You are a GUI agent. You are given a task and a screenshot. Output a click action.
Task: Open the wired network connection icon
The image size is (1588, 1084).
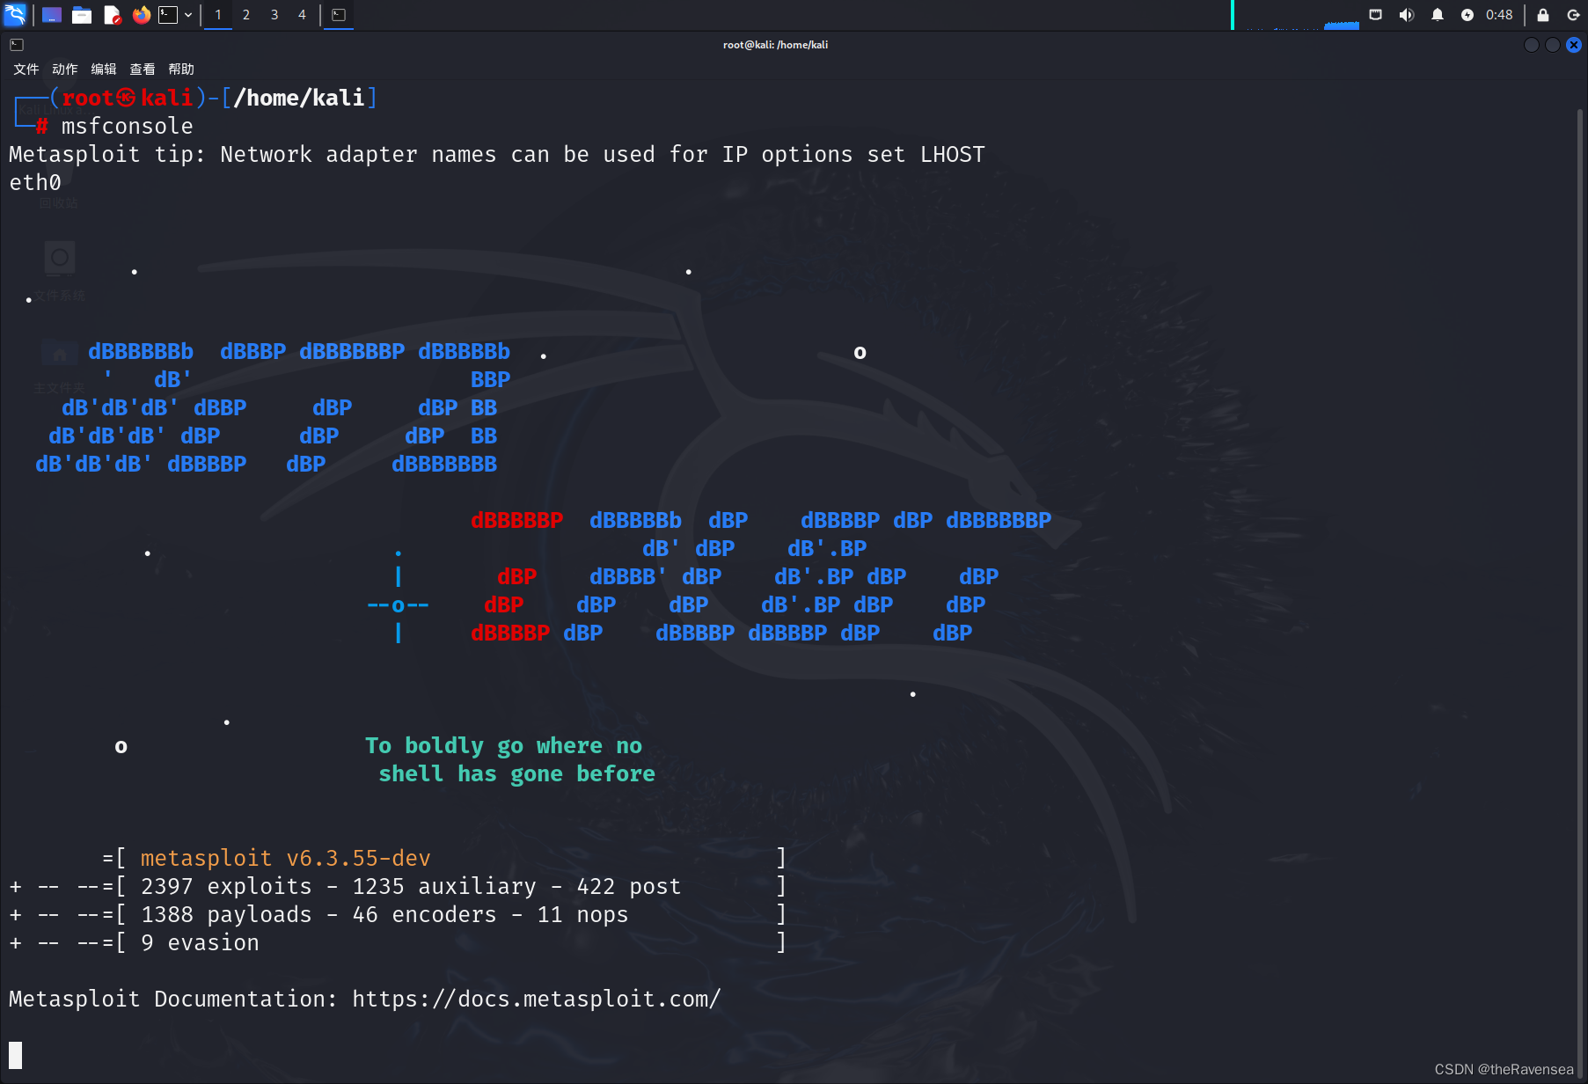tap(1376, 15)
